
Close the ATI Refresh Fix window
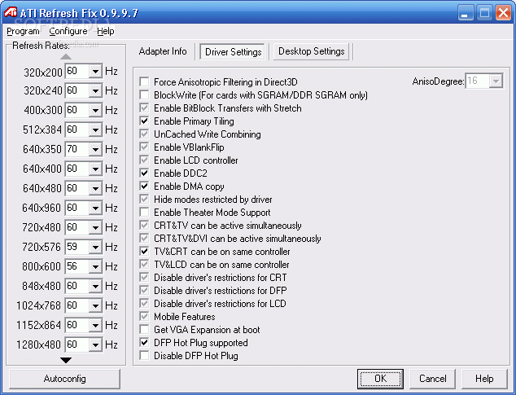pos(503,13)
